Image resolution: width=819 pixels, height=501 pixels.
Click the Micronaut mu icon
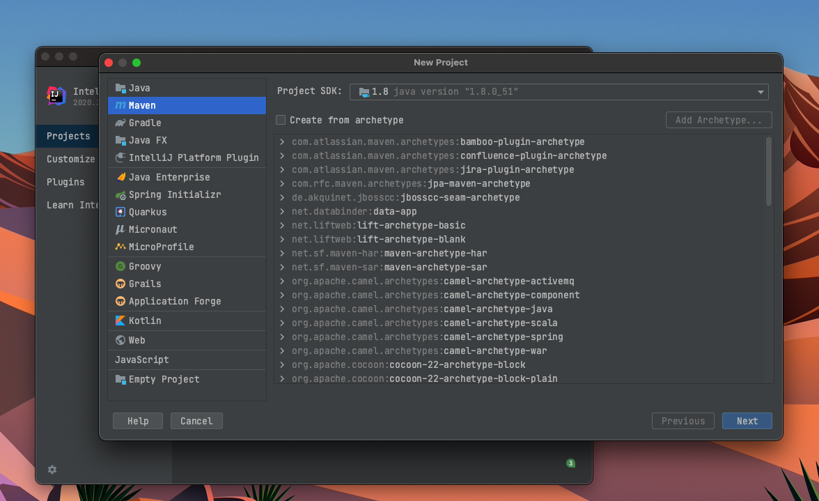coord(120,229)
